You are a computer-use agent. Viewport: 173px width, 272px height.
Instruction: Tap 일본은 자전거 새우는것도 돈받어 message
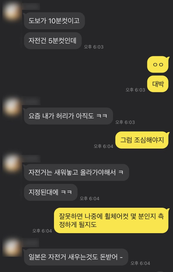[x=76, y=257]
